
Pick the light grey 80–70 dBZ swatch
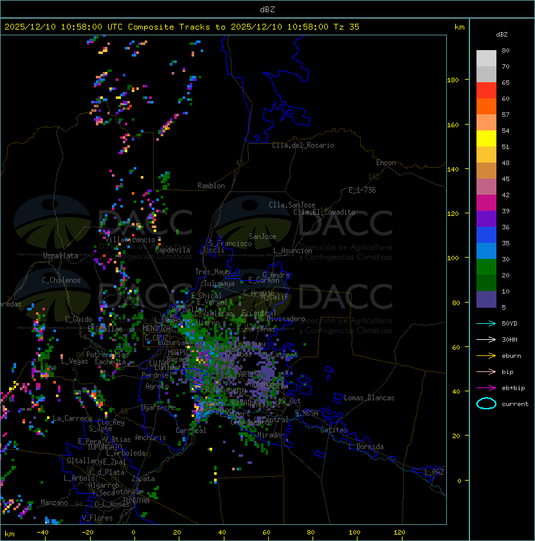[x=486, y=58]
